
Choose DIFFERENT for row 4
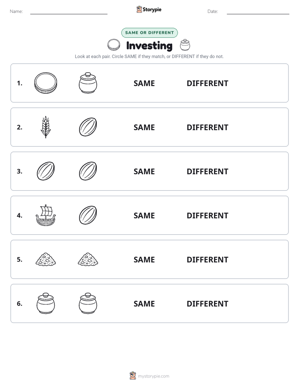[207, 215]
